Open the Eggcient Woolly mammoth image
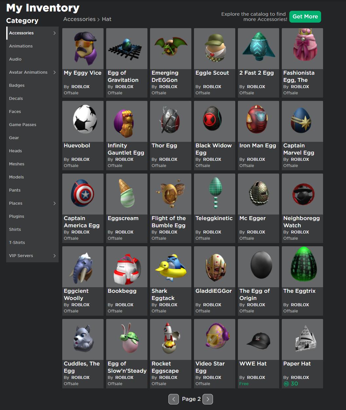Viewport: 346px width, 410px height. 83,267
